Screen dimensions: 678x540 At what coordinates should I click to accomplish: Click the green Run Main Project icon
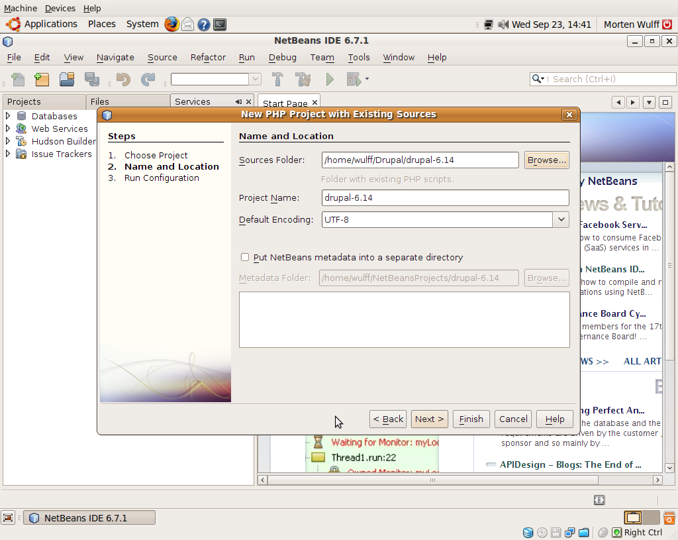(x=330, y=80)
